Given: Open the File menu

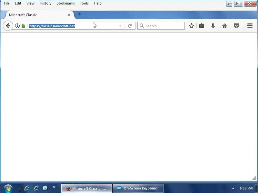Looking at the screenshot, I should pos(7,3).
